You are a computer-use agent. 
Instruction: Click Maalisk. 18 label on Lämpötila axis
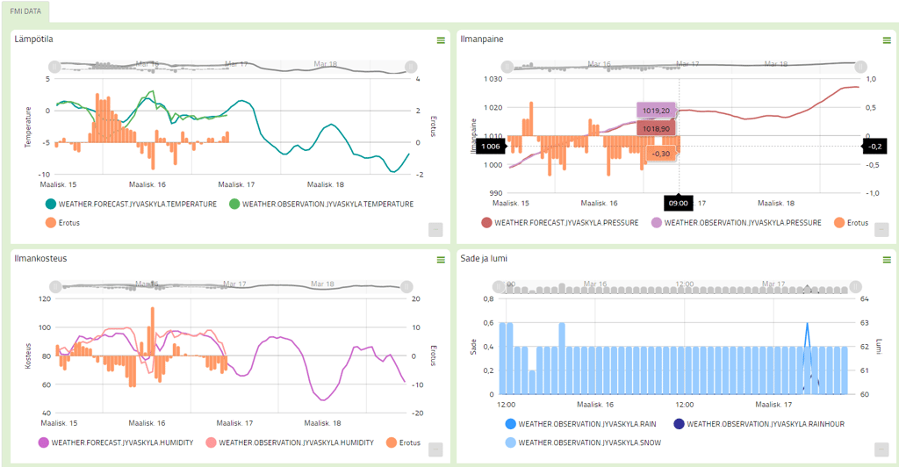[x=325, y=184]
